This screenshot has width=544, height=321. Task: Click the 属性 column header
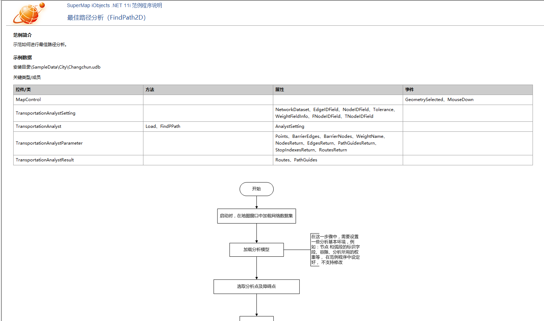pyautogui.click(x=338, y=90)
